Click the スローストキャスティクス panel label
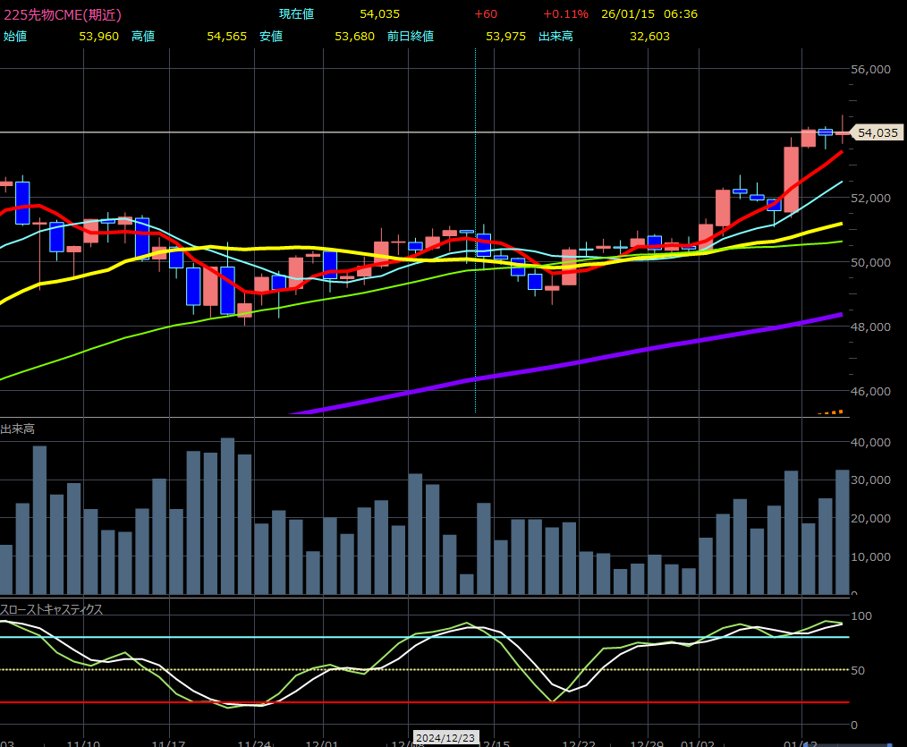 click(52, 609)
